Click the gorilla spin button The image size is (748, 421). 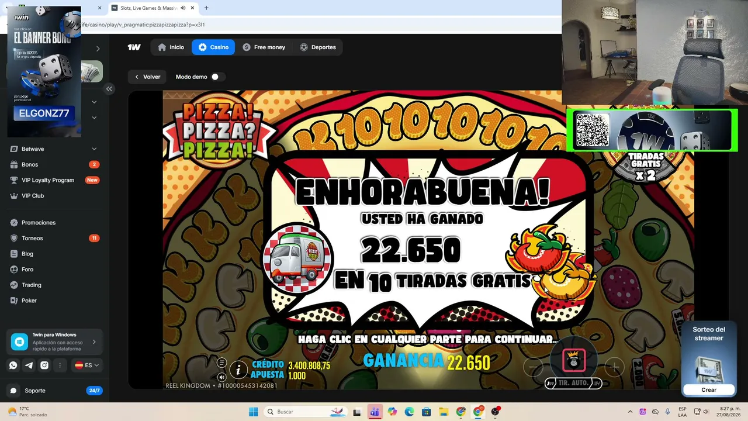pyautogui.click(x=574, y=361)
